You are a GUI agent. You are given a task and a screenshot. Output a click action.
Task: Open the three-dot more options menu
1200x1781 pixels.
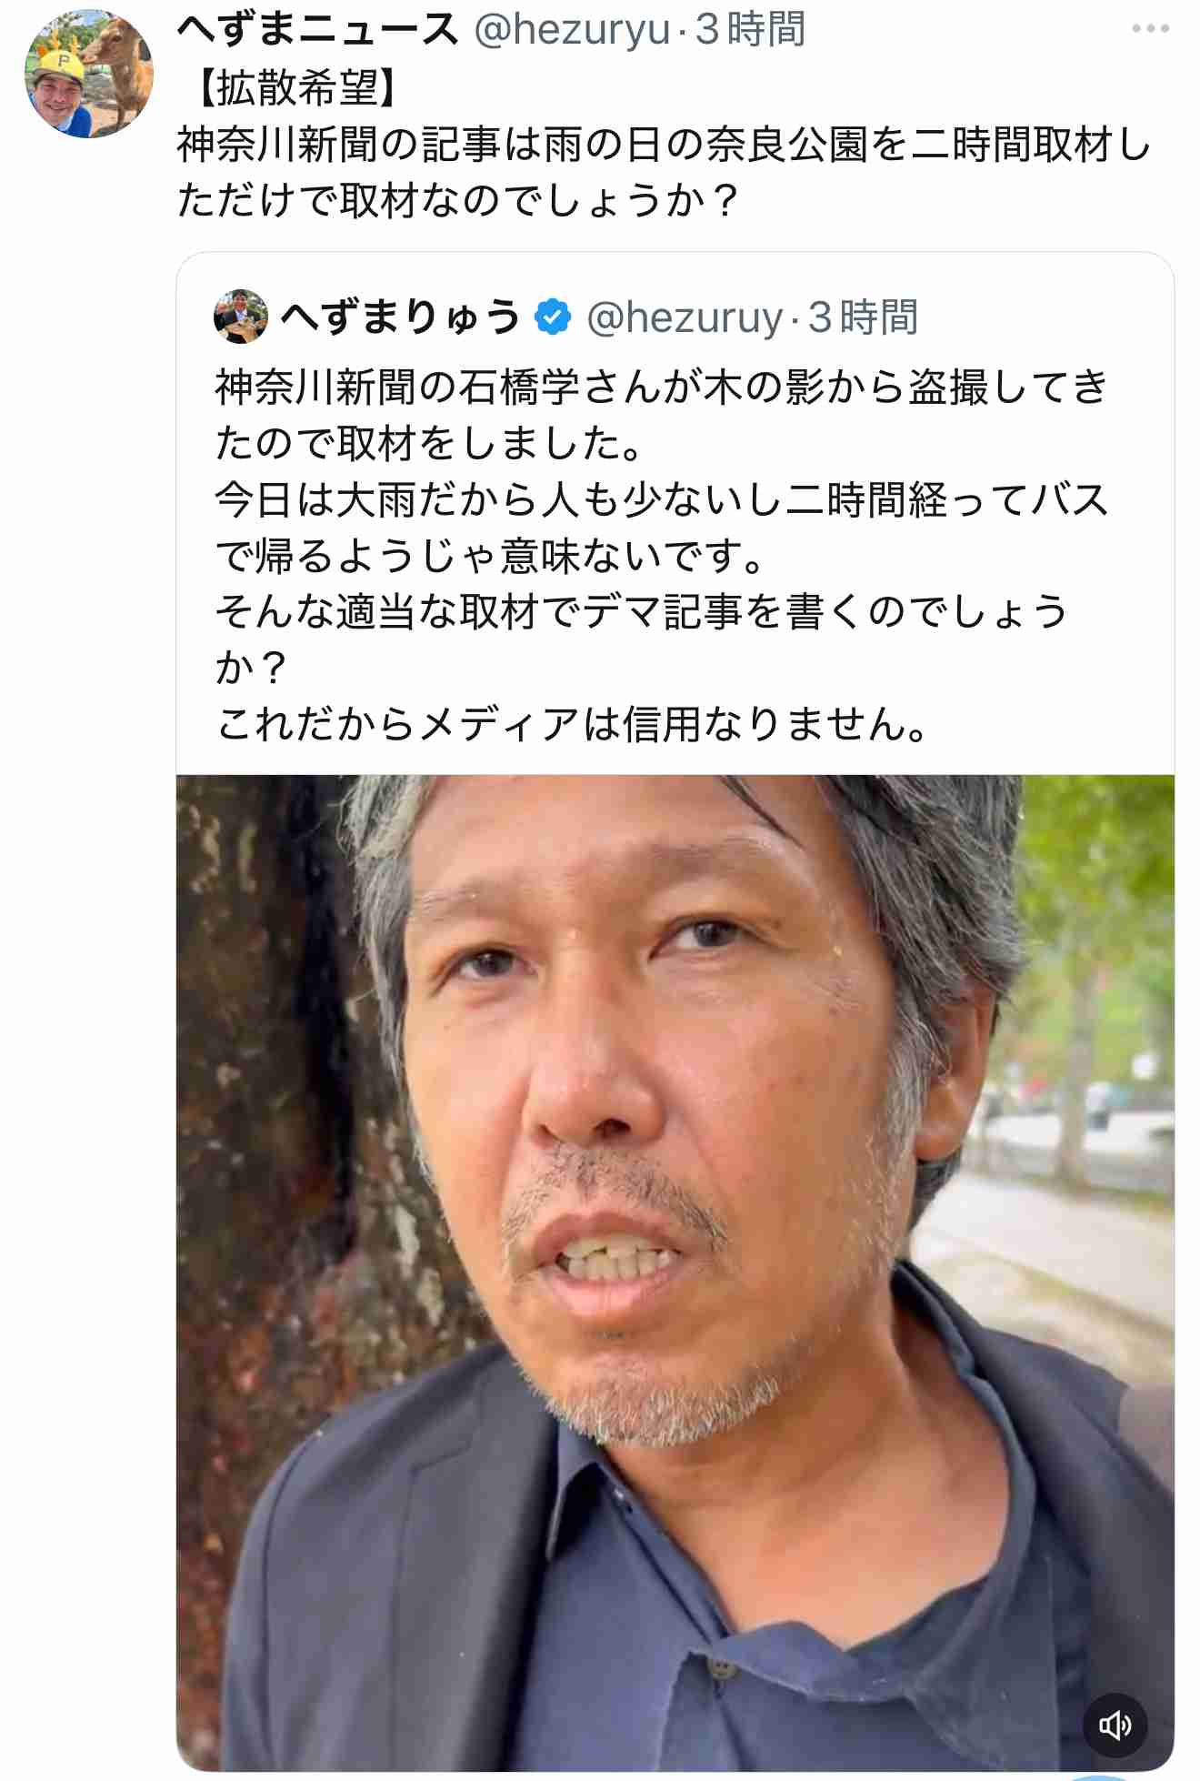click(x=1150, y=29)
